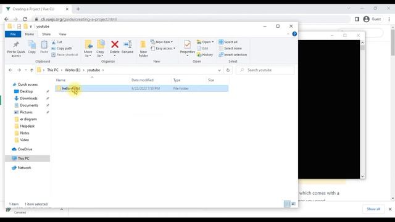Open the Move to dropdown
395x222 pixels.
[88, 49]
